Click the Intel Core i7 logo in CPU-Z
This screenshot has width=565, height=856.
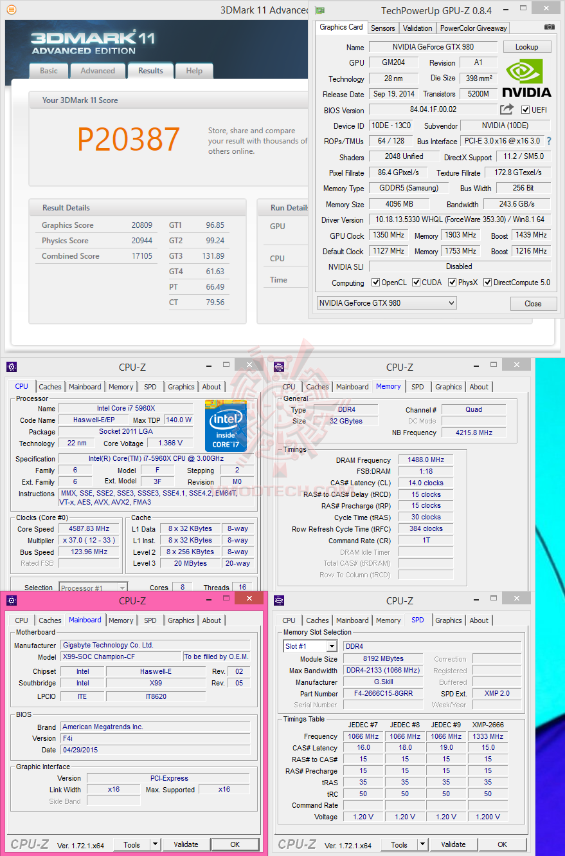(x=226, y=425)
